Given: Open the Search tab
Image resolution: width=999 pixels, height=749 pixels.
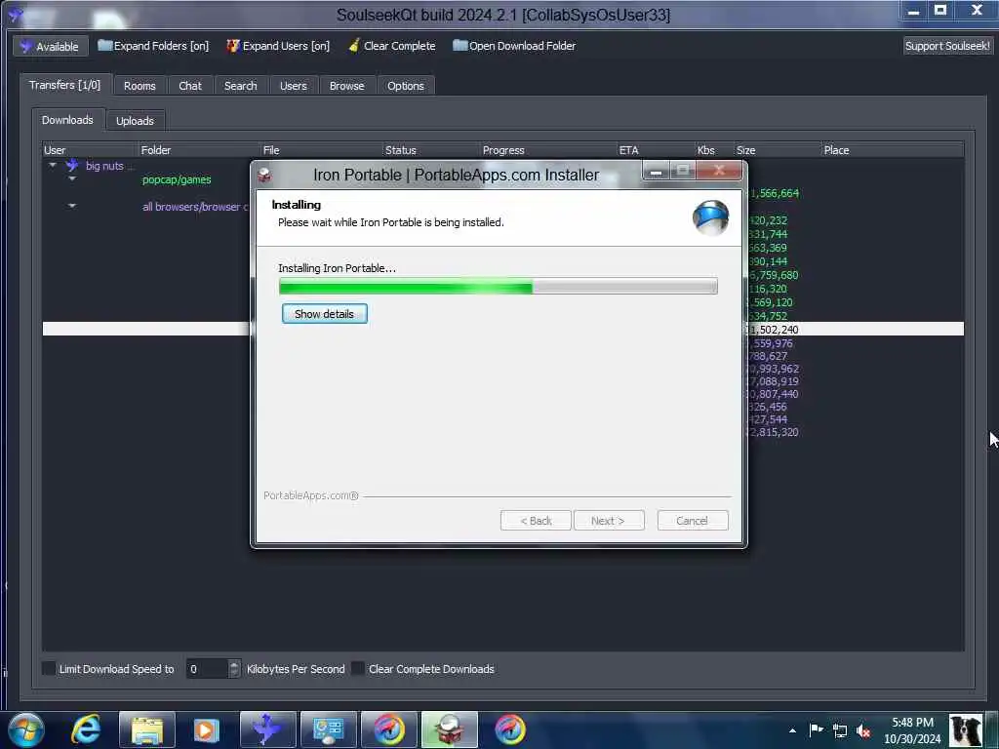Looking at the screenshot, I should click(x=240, y=86).
